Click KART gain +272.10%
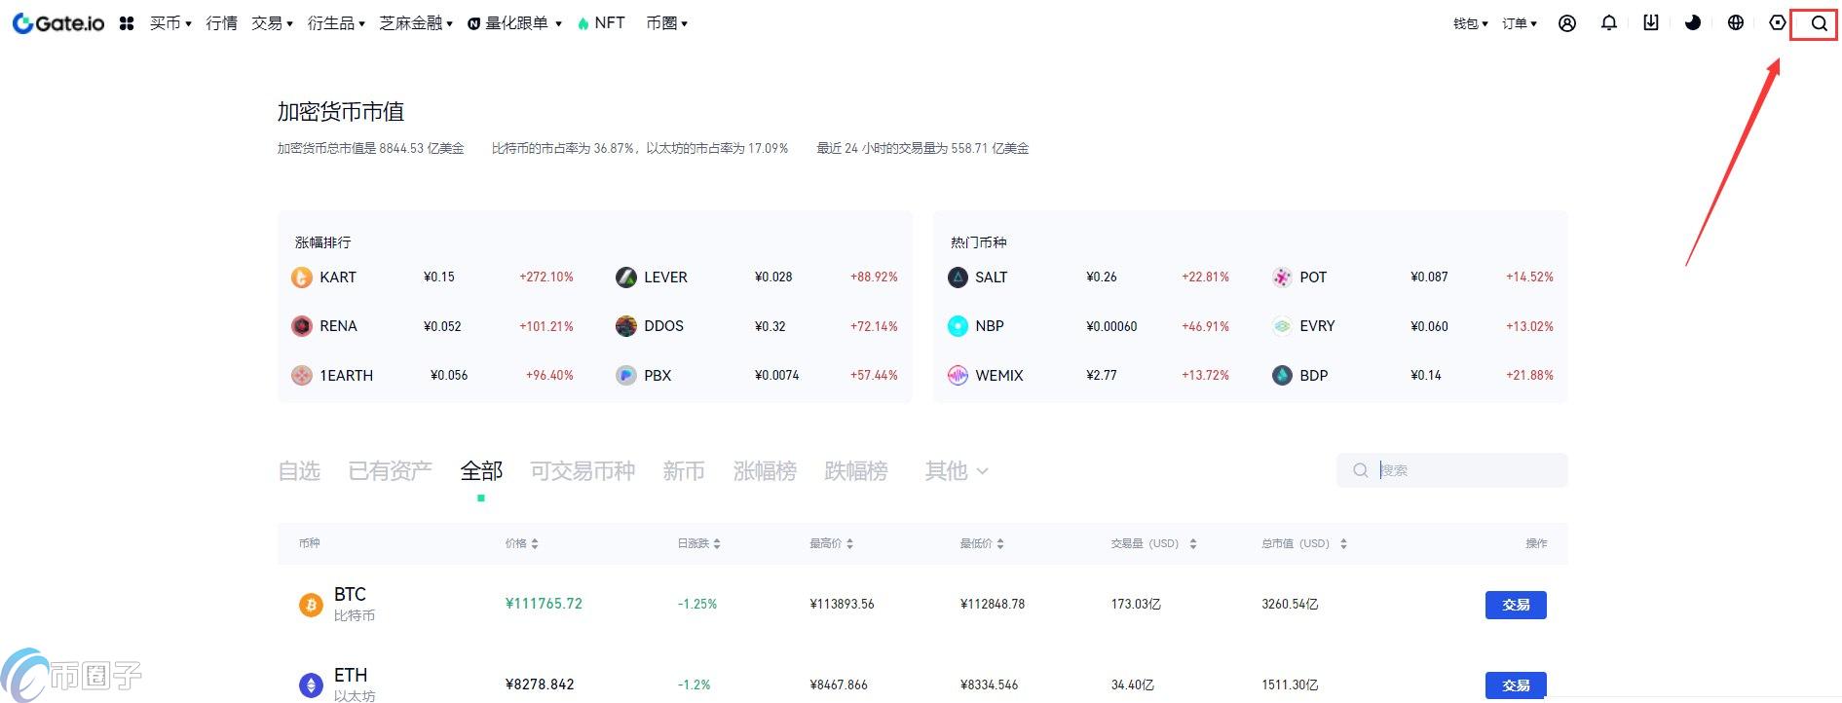 pyautogui.click(x=546, y=277)
